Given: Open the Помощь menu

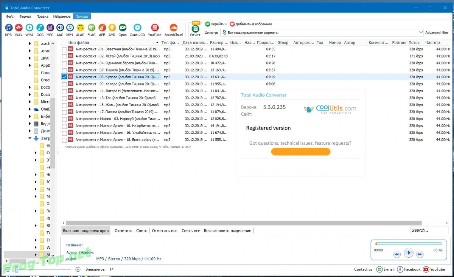Looking at the screenshot, I should click(x=82, y=17).
